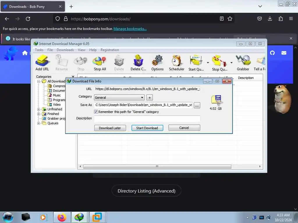Click the Delete toolbar icon
Screen dimensions: 298x223
[119, 63]
